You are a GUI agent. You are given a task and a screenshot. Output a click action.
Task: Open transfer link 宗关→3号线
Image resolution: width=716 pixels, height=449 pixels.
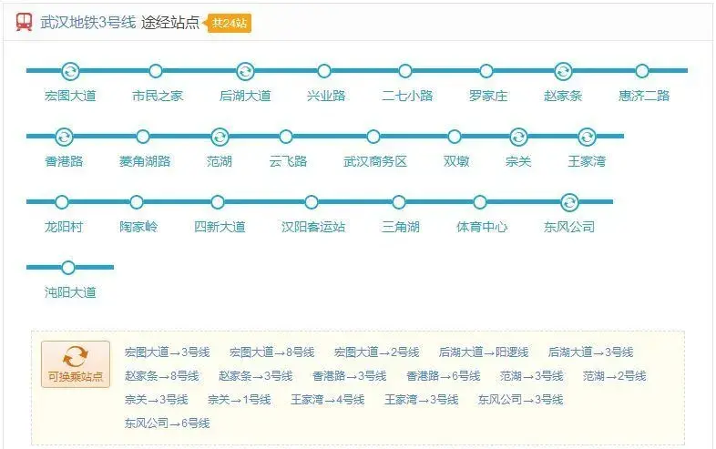(x=156, y=400)
